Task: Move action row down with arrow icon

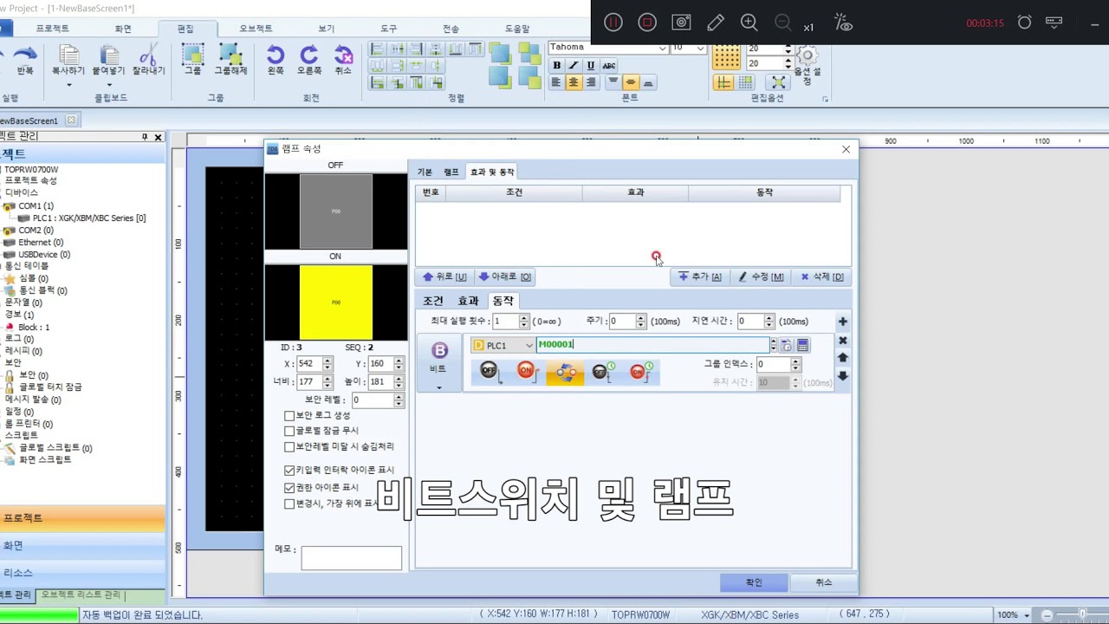Action: tap(842, 376)
